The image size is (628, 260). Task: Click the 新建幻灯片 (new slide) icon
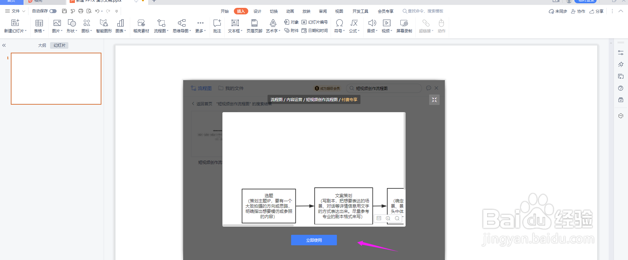tap(15, 23)
